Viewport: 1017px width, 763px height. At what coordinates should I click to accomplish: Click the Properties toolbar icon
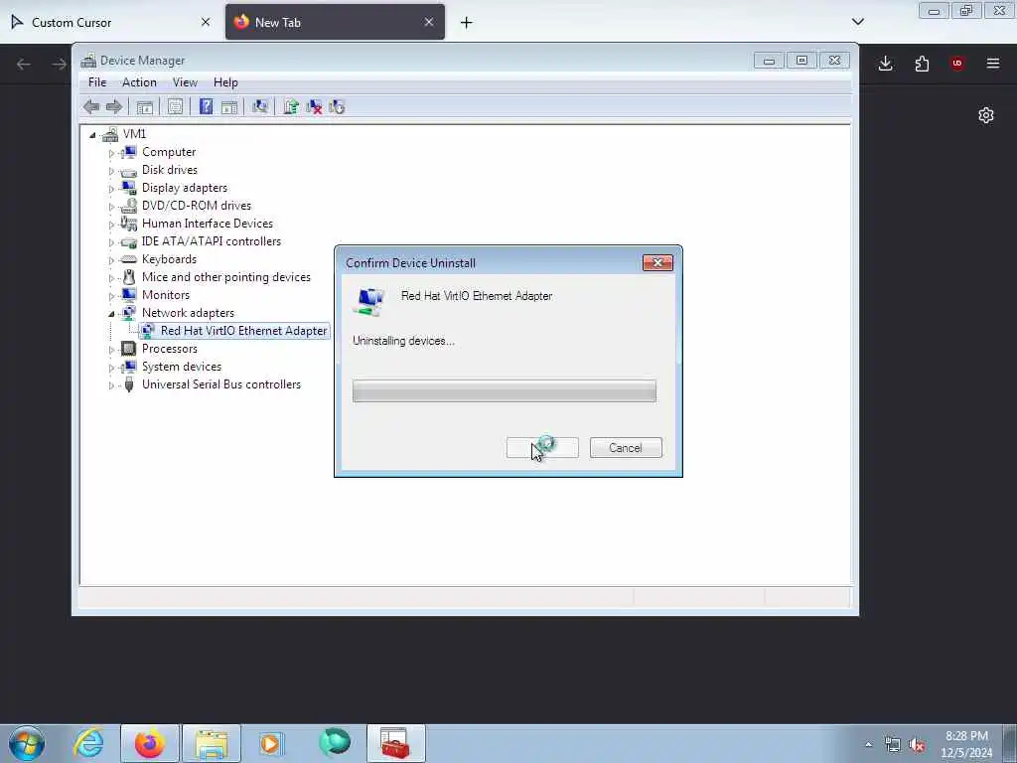(175, 107)
